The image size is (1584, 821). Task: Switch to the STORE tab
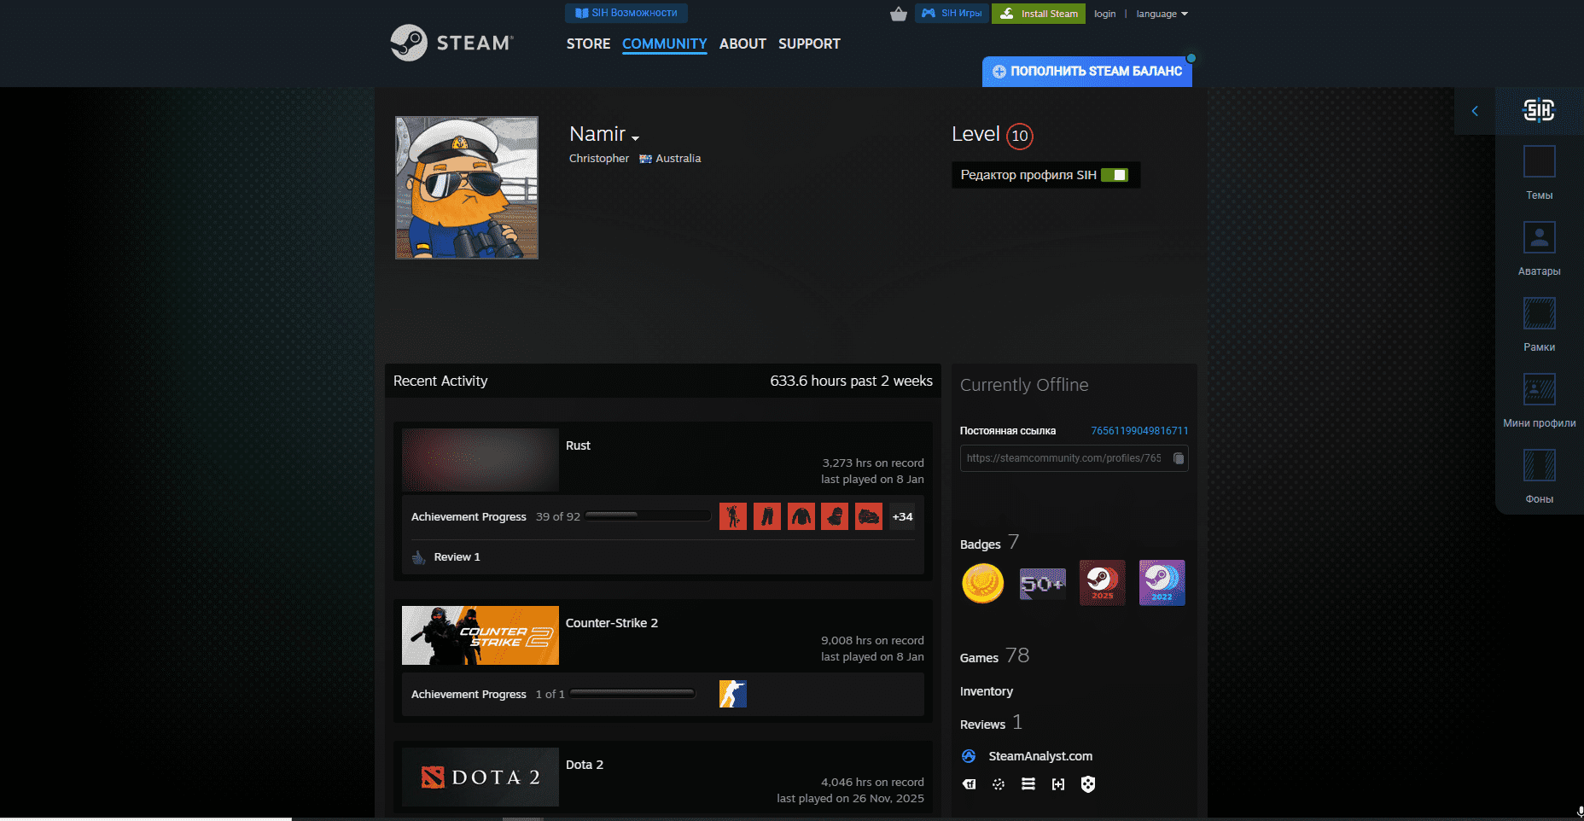point(588,44)
